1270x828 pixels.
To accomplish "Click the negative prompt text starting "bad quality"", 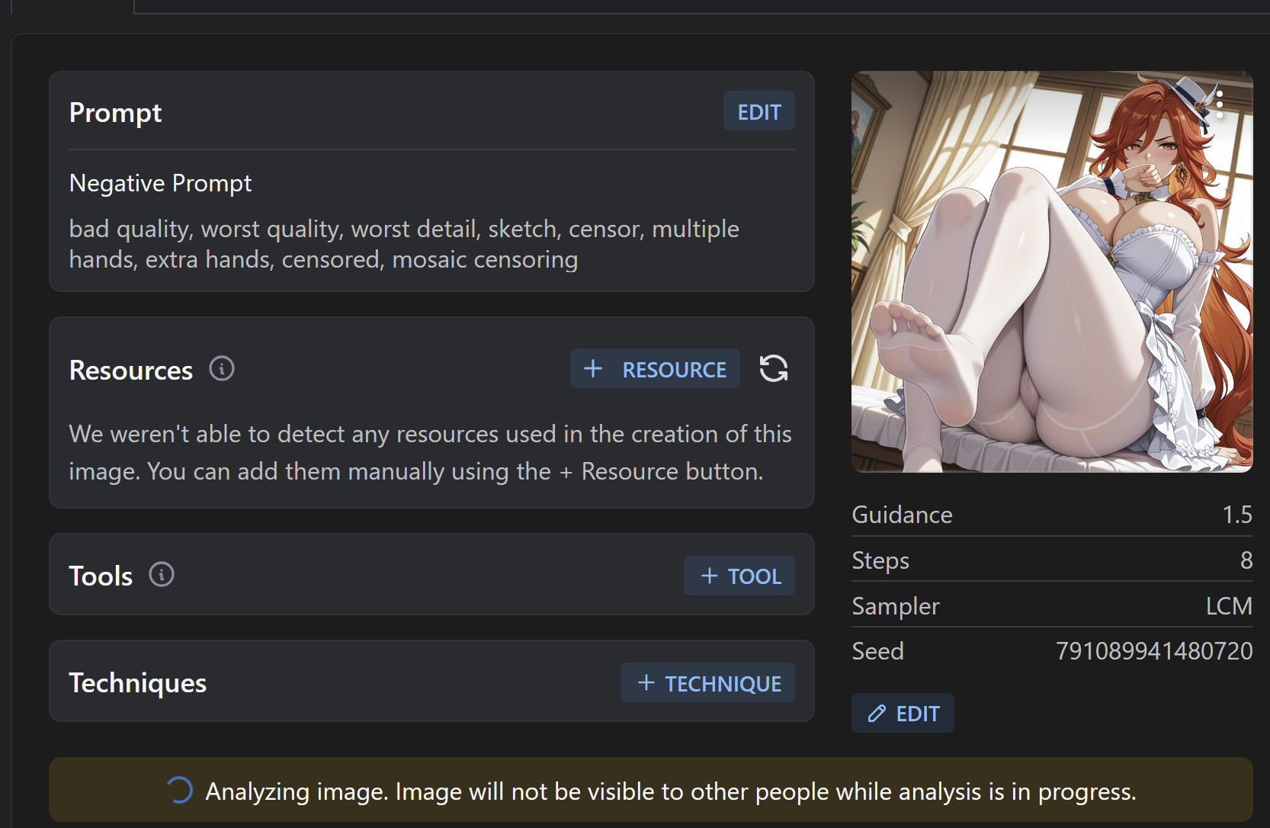I will (x=404, y=244).
